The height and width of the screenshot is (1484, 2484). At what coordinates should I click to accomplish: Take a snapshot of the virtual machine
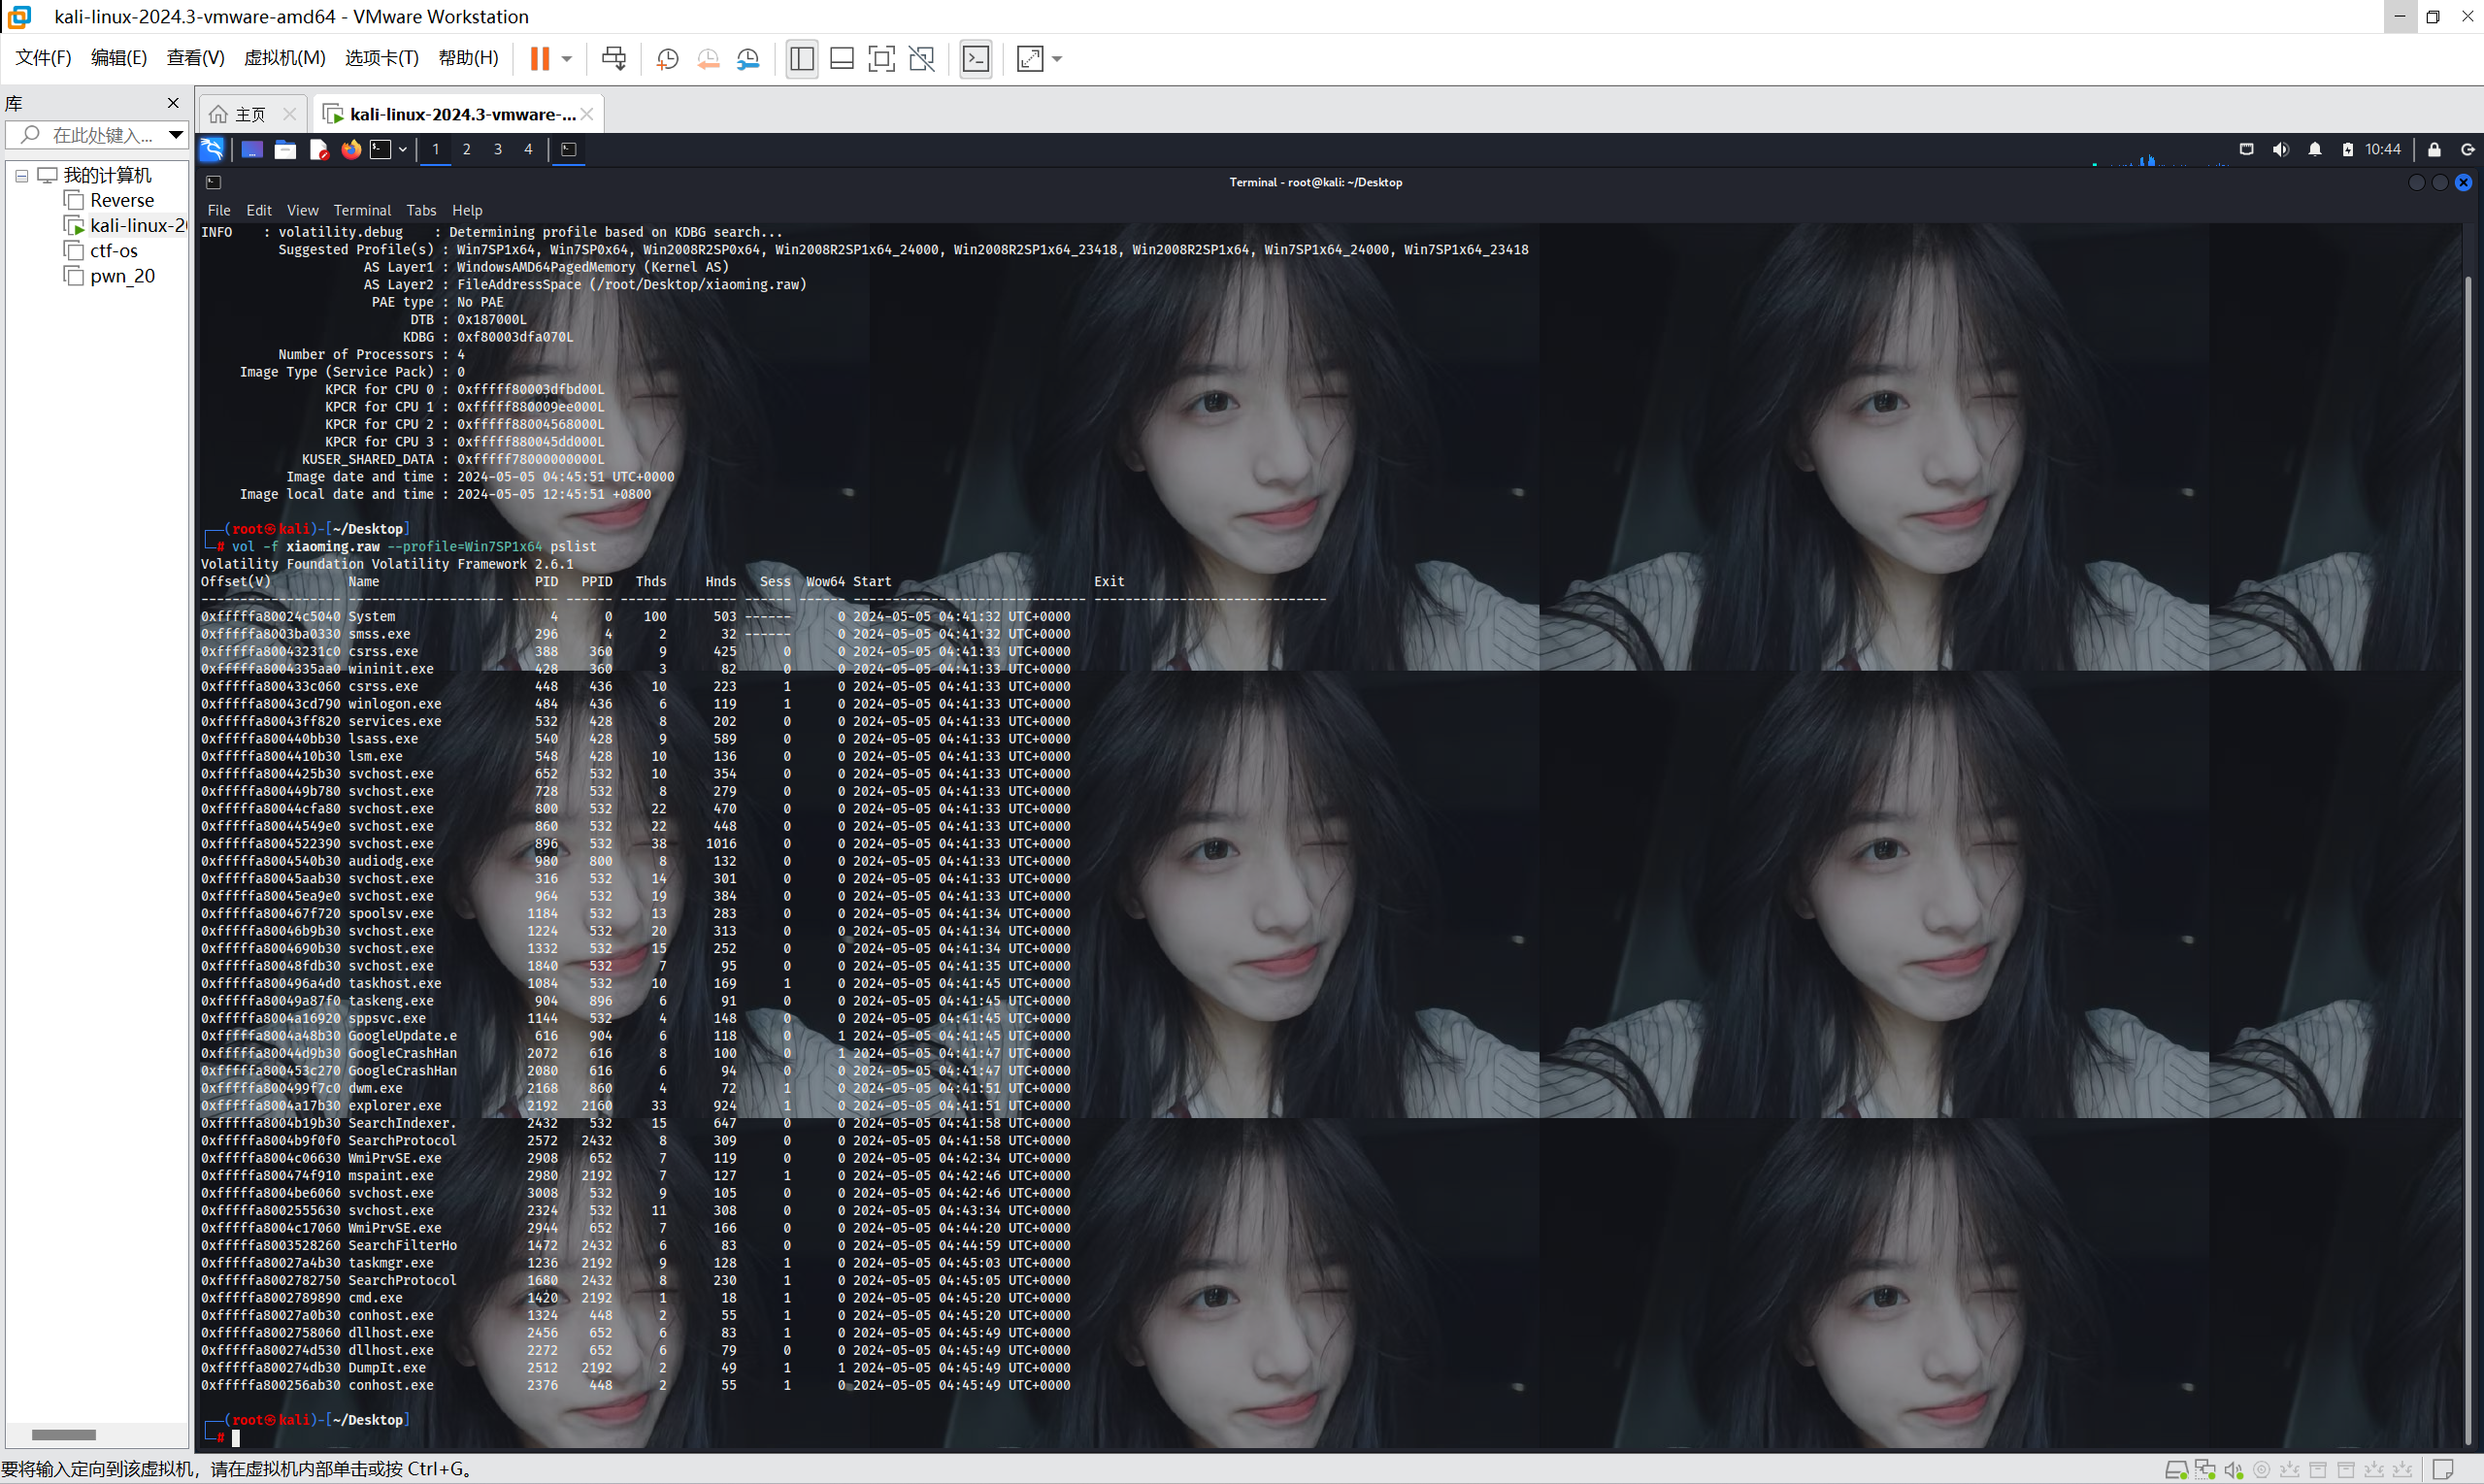pos(667,59)
